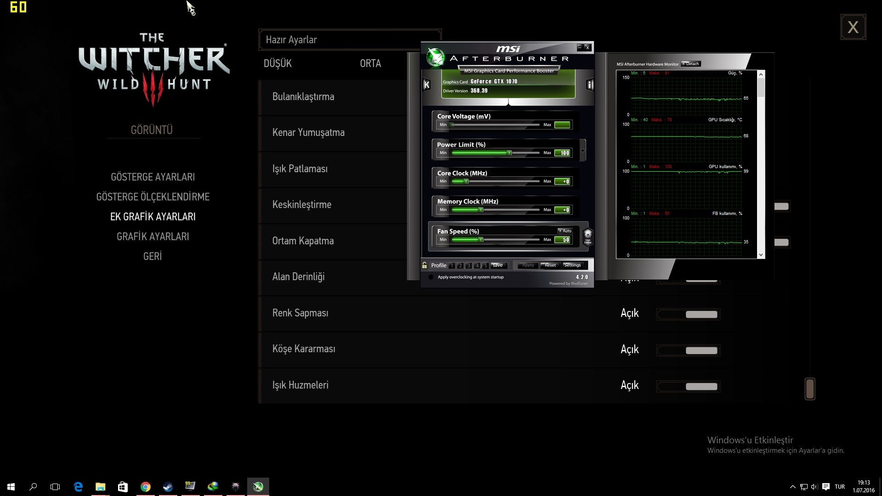The width and height of the screenshot is (882, 496).
Task: Click the TUR language indicator
Action: pyautogui.click(x=840, y=487)
